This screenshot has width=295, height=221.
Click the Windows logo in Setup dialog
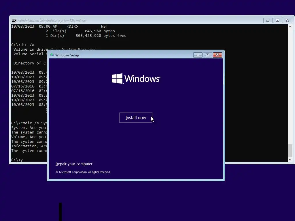point(136,79)
